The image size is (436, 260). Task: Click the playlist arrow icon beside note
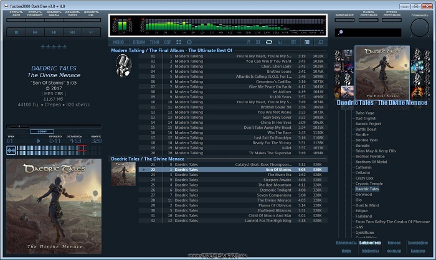click(x=258, y=42)
